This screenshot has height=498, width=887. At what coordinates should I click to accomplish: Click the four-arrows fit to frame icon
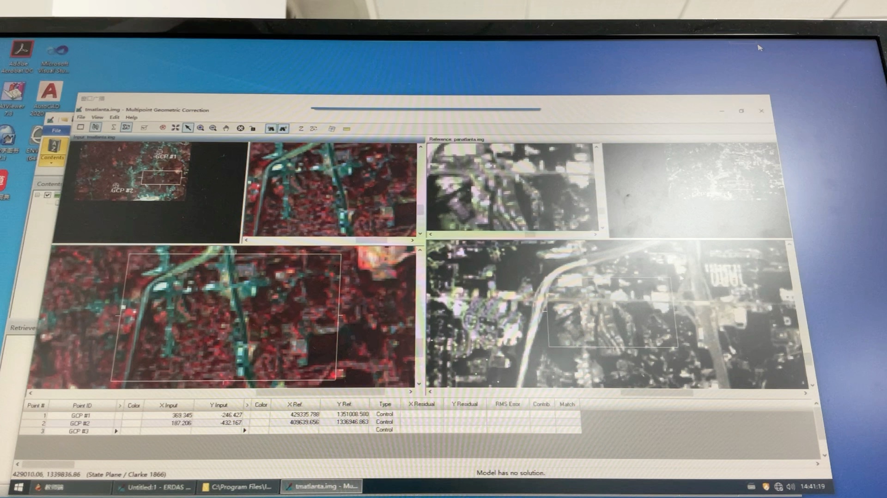tap(176, 128)
